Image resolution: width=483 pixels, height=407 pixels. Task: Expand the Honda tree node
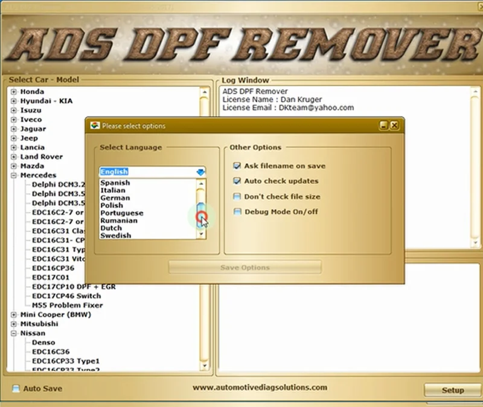pyautogui.click(x=13, y=92)
